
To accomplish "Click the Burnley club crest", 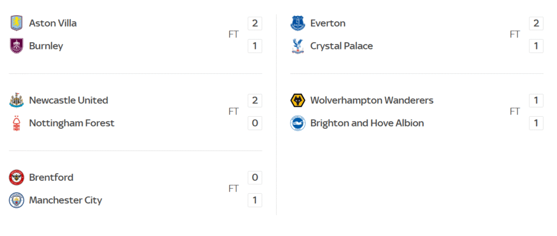I will (x=17, y=46).
